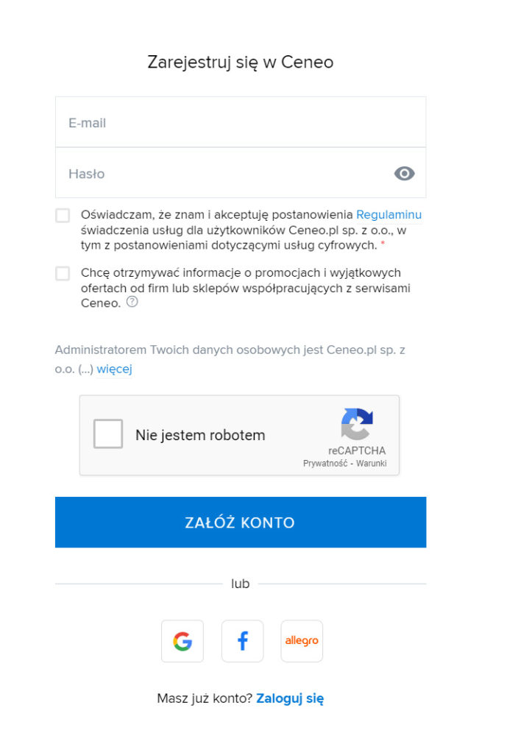Sign up with the Google icon

(x=182, y=641)
